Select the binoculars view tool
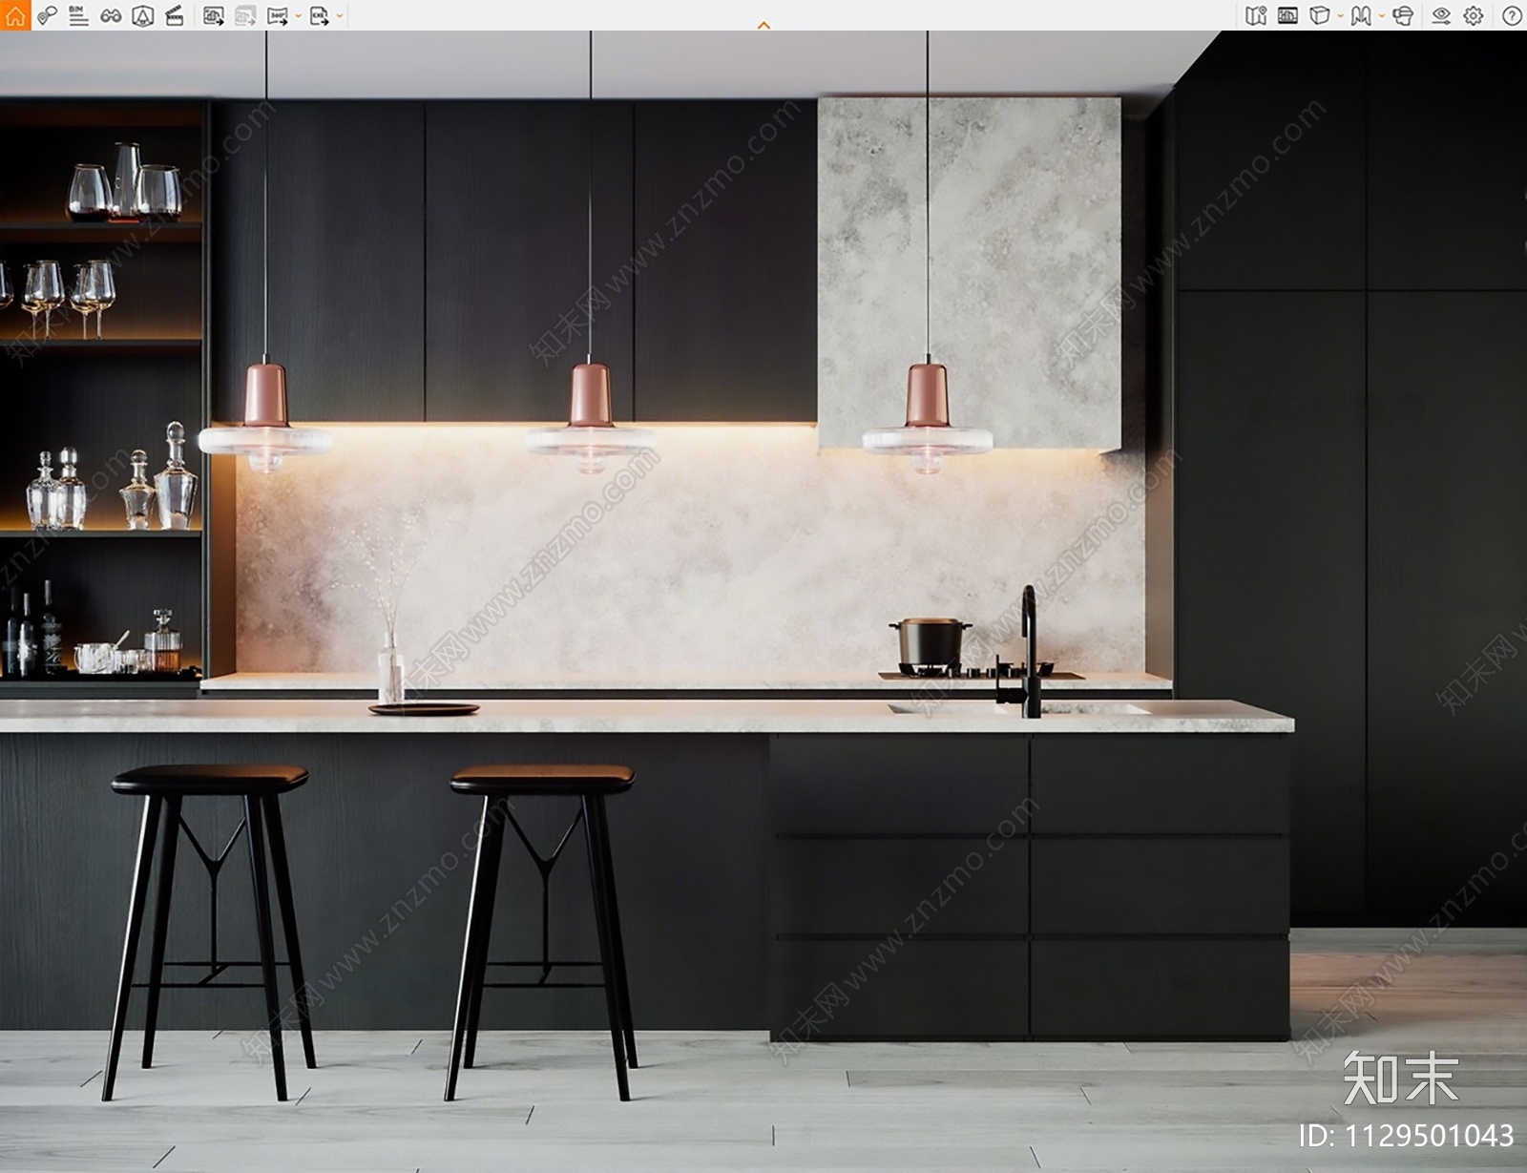 tap(111, 15)
